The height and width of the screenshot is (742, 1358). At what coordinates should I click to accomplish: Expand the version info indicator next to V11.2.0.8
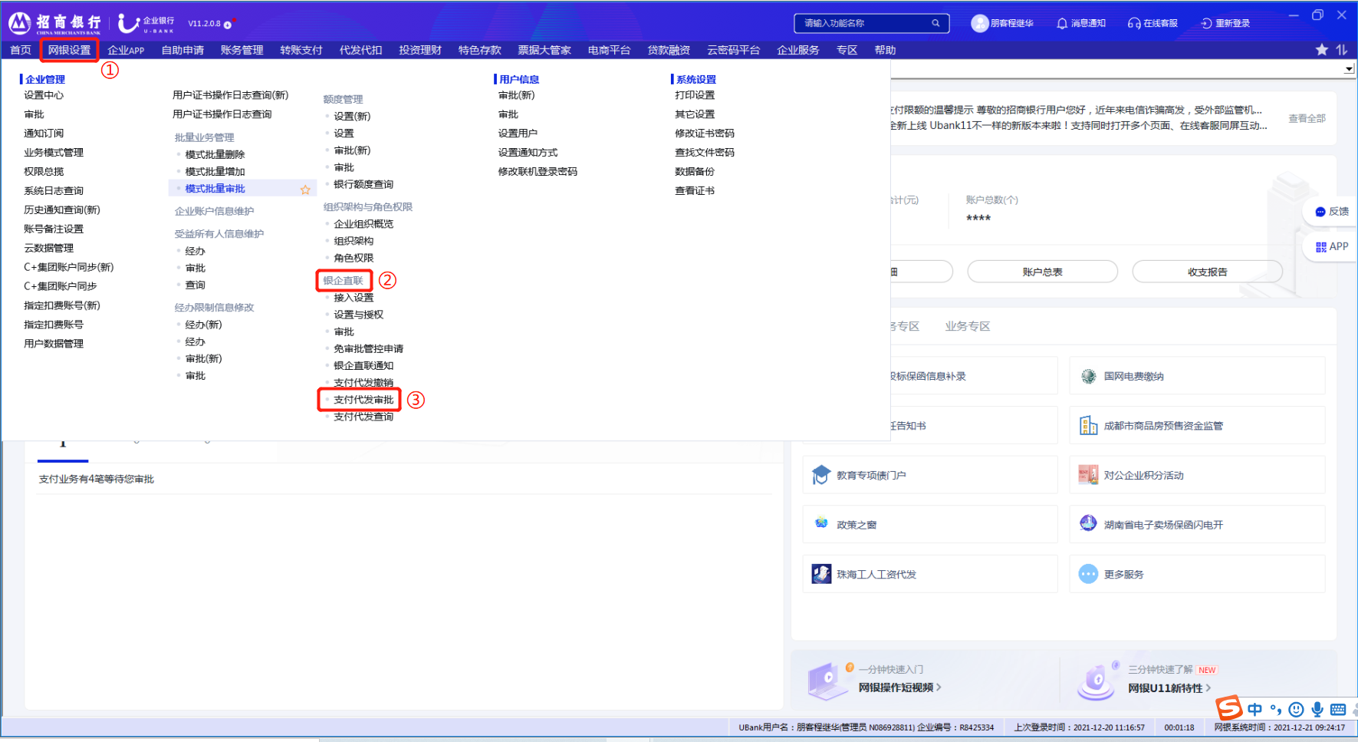point(228,25)
